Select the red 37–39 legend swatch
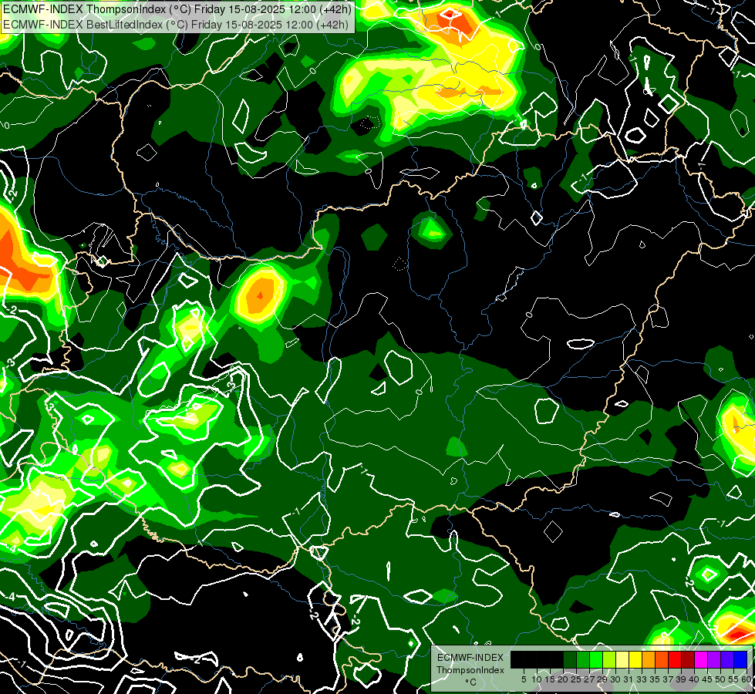Viewport: 755px width, 694px height. [675, 659]
